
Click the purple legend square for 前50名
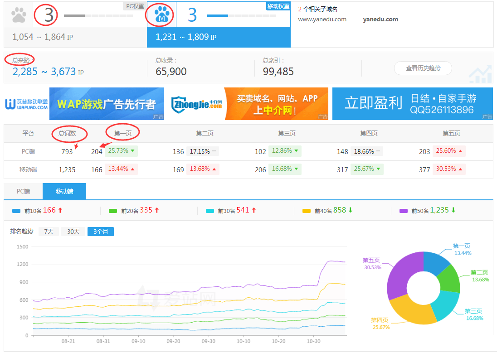click(x=404, y=210)
